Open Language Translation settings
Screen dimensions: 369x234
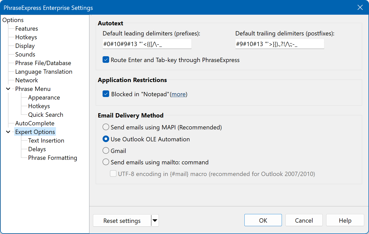[x=44, y=72]
